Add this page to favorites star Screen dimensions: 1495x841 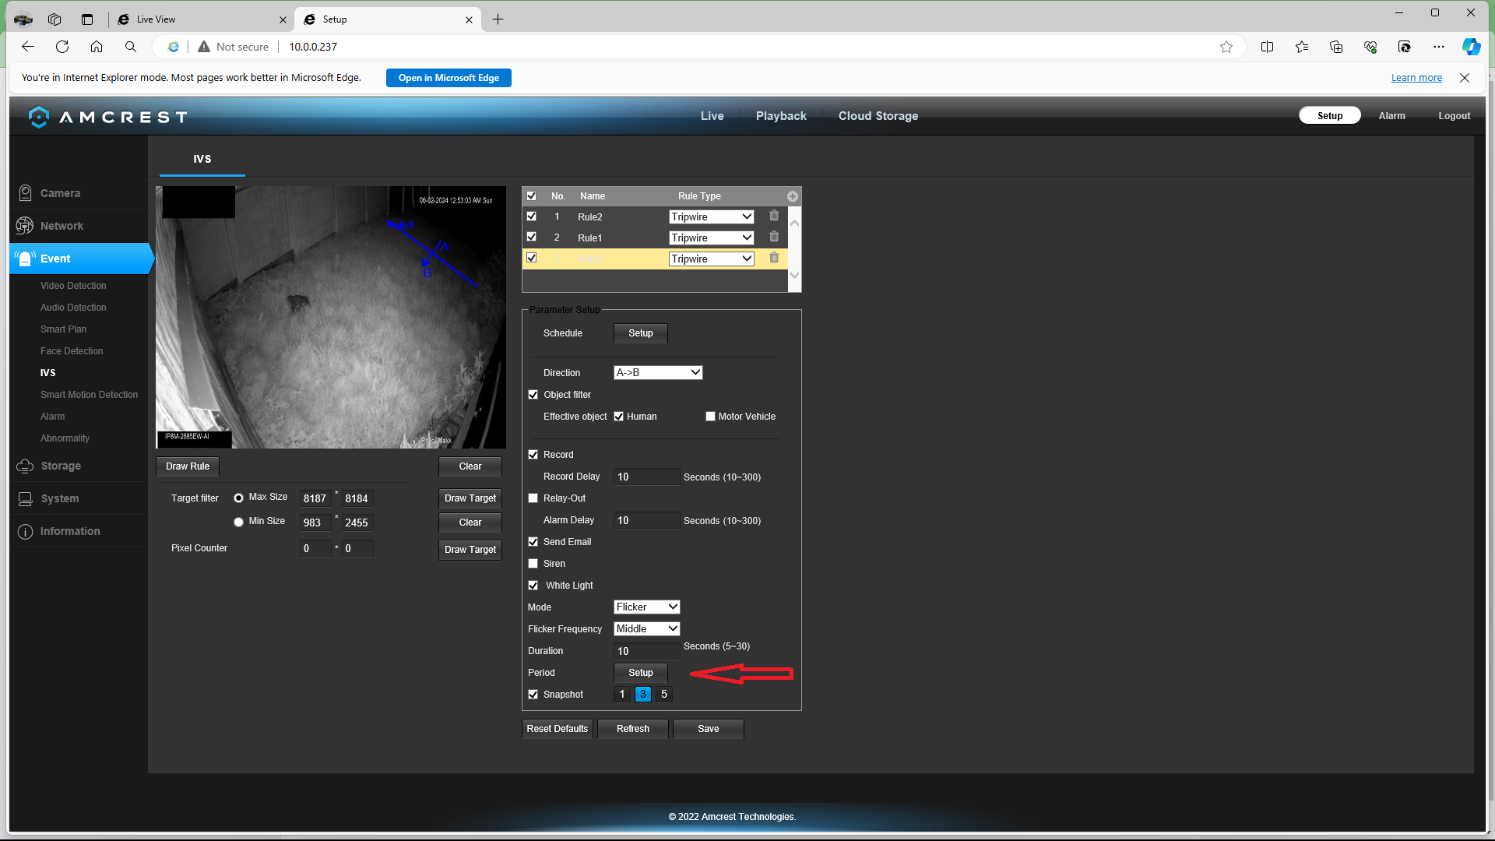pyautogui.click(x=1226, y=47)
